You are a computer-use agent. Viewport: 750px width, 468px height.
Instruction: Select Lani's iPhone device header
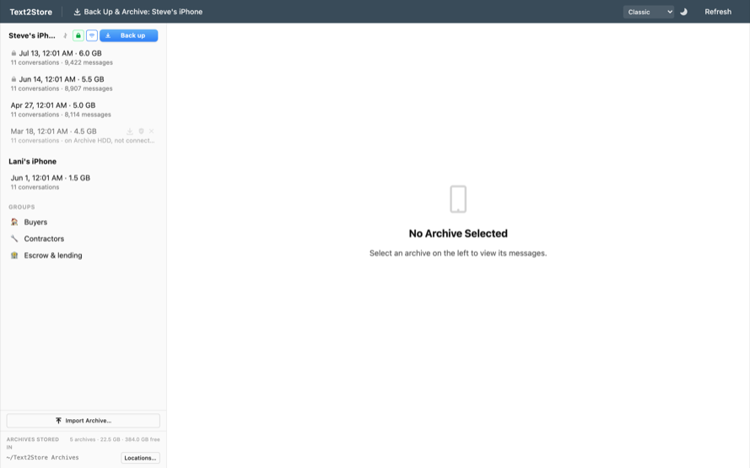(33, 162)
